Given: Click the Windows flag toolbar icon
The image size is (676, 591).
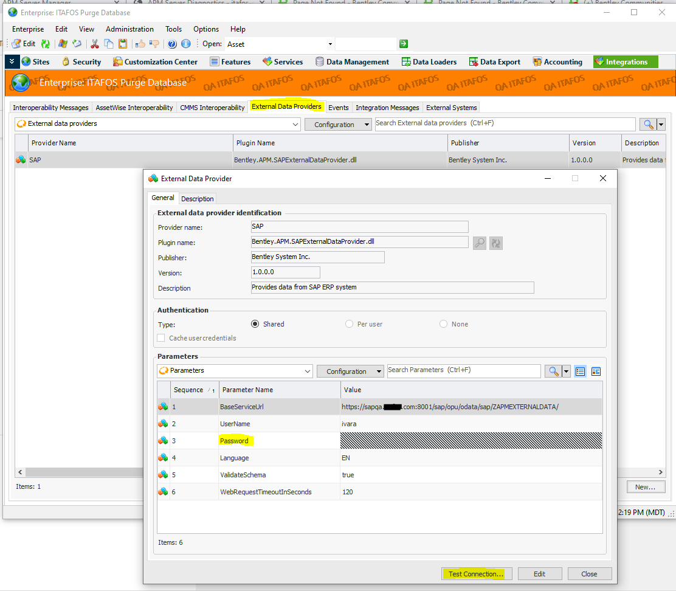Looking at the screenshot, I should 63,44.
